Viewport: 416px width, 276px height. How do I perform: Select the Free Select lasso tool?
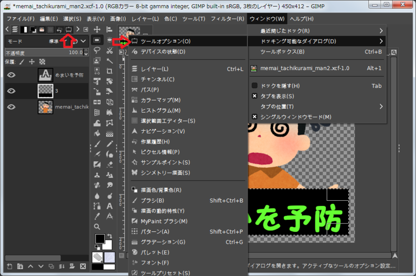click(x=97, y=50)
